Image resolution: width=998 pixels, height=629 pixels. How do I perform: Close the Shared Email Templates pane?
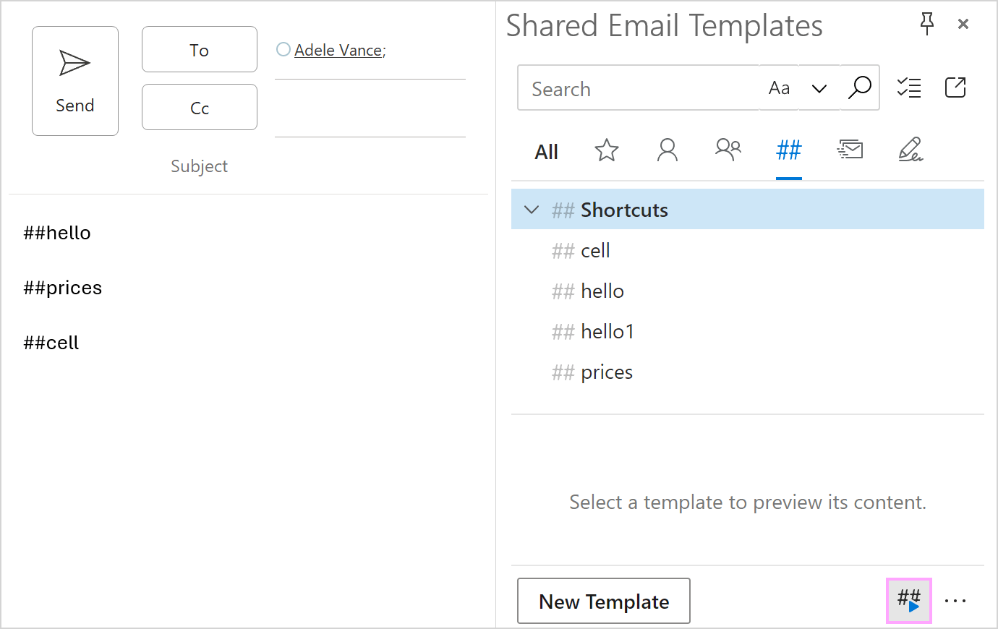coord(963,24)
